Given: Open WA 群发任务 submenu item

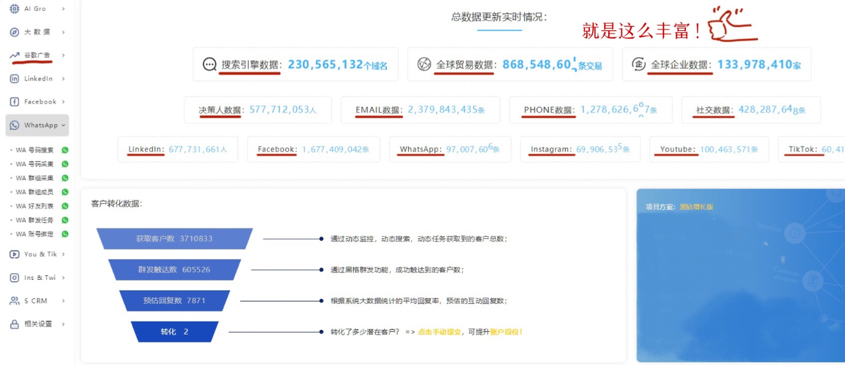Looking at the screenshot, I should (x=35, y=220).
